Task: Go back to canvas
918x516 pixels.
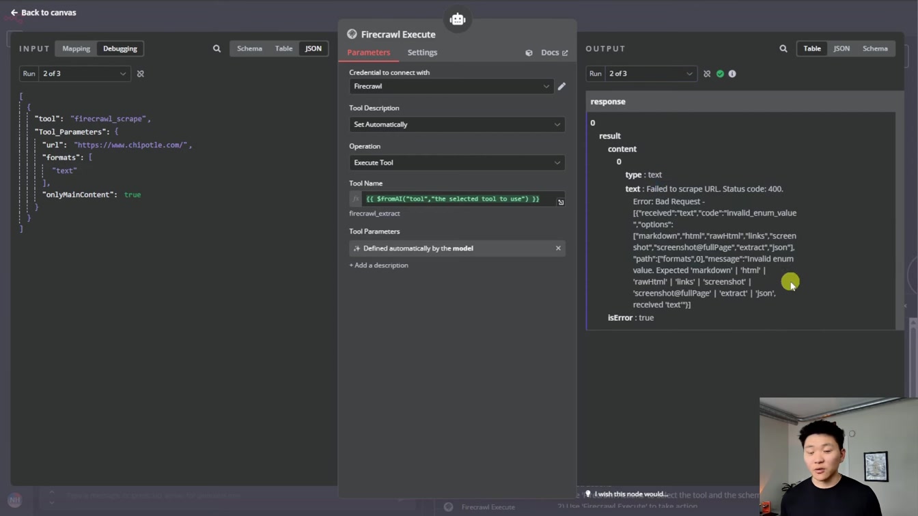Action: [x=43, y=12]
